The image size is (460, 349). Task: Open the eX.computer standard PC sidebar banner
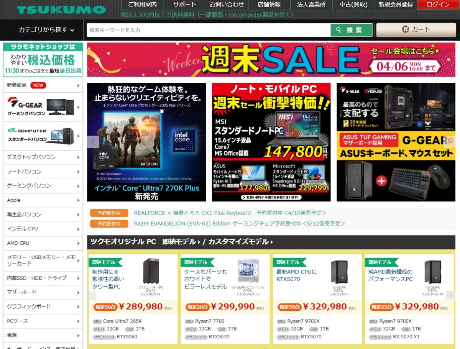point(43,136)
